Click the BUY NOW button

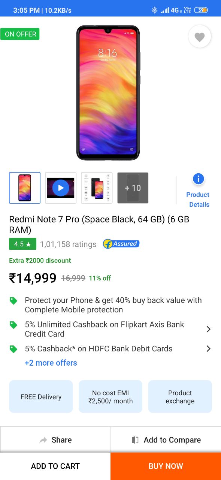[x=166, y=466]
